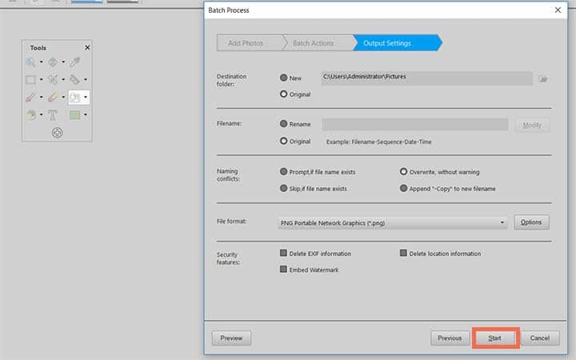Select Original filename radio

(283, 141)
